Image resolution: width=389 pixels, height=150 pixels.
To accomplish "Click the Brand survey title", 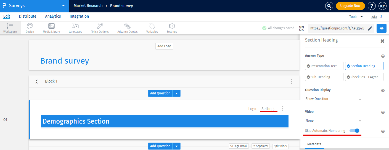I will pyautogui.click(x=65, y=61).
